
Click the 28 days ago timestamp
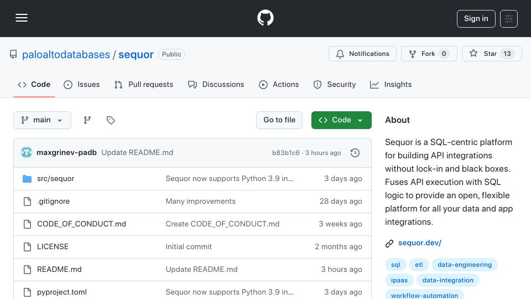341,202
